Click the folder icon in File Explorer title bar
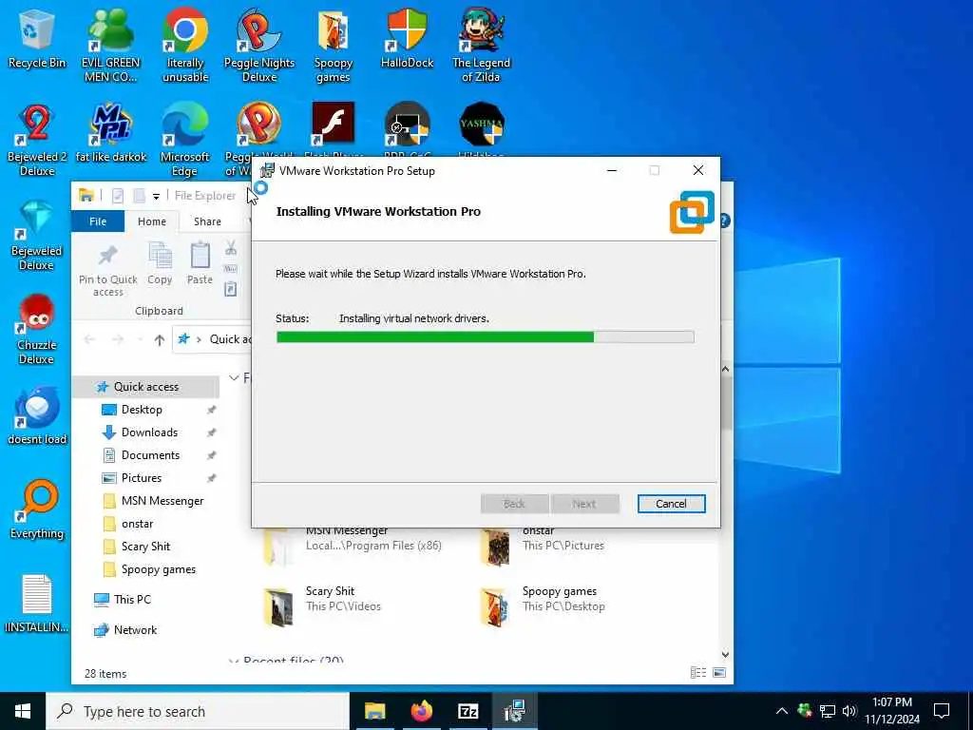Image resolution: width=973 pixels, height=730 pixels. point(86,196)
